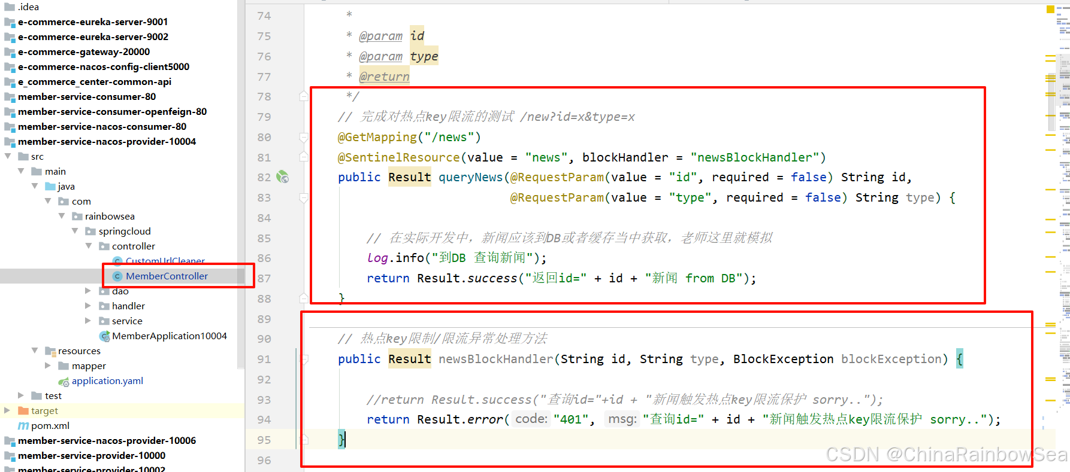The width and height of the screenshot is (1070, 472).
Task: Click line number 96 in the gutter
Action: pos(264,460)
